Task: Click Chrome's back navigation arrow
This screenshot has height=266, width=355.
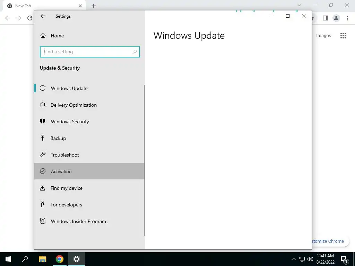Action: tap(8, 18)
